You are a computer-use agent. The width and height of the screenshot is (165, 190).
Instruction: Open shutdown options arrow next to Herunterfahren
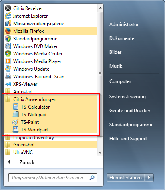(149, 178)
